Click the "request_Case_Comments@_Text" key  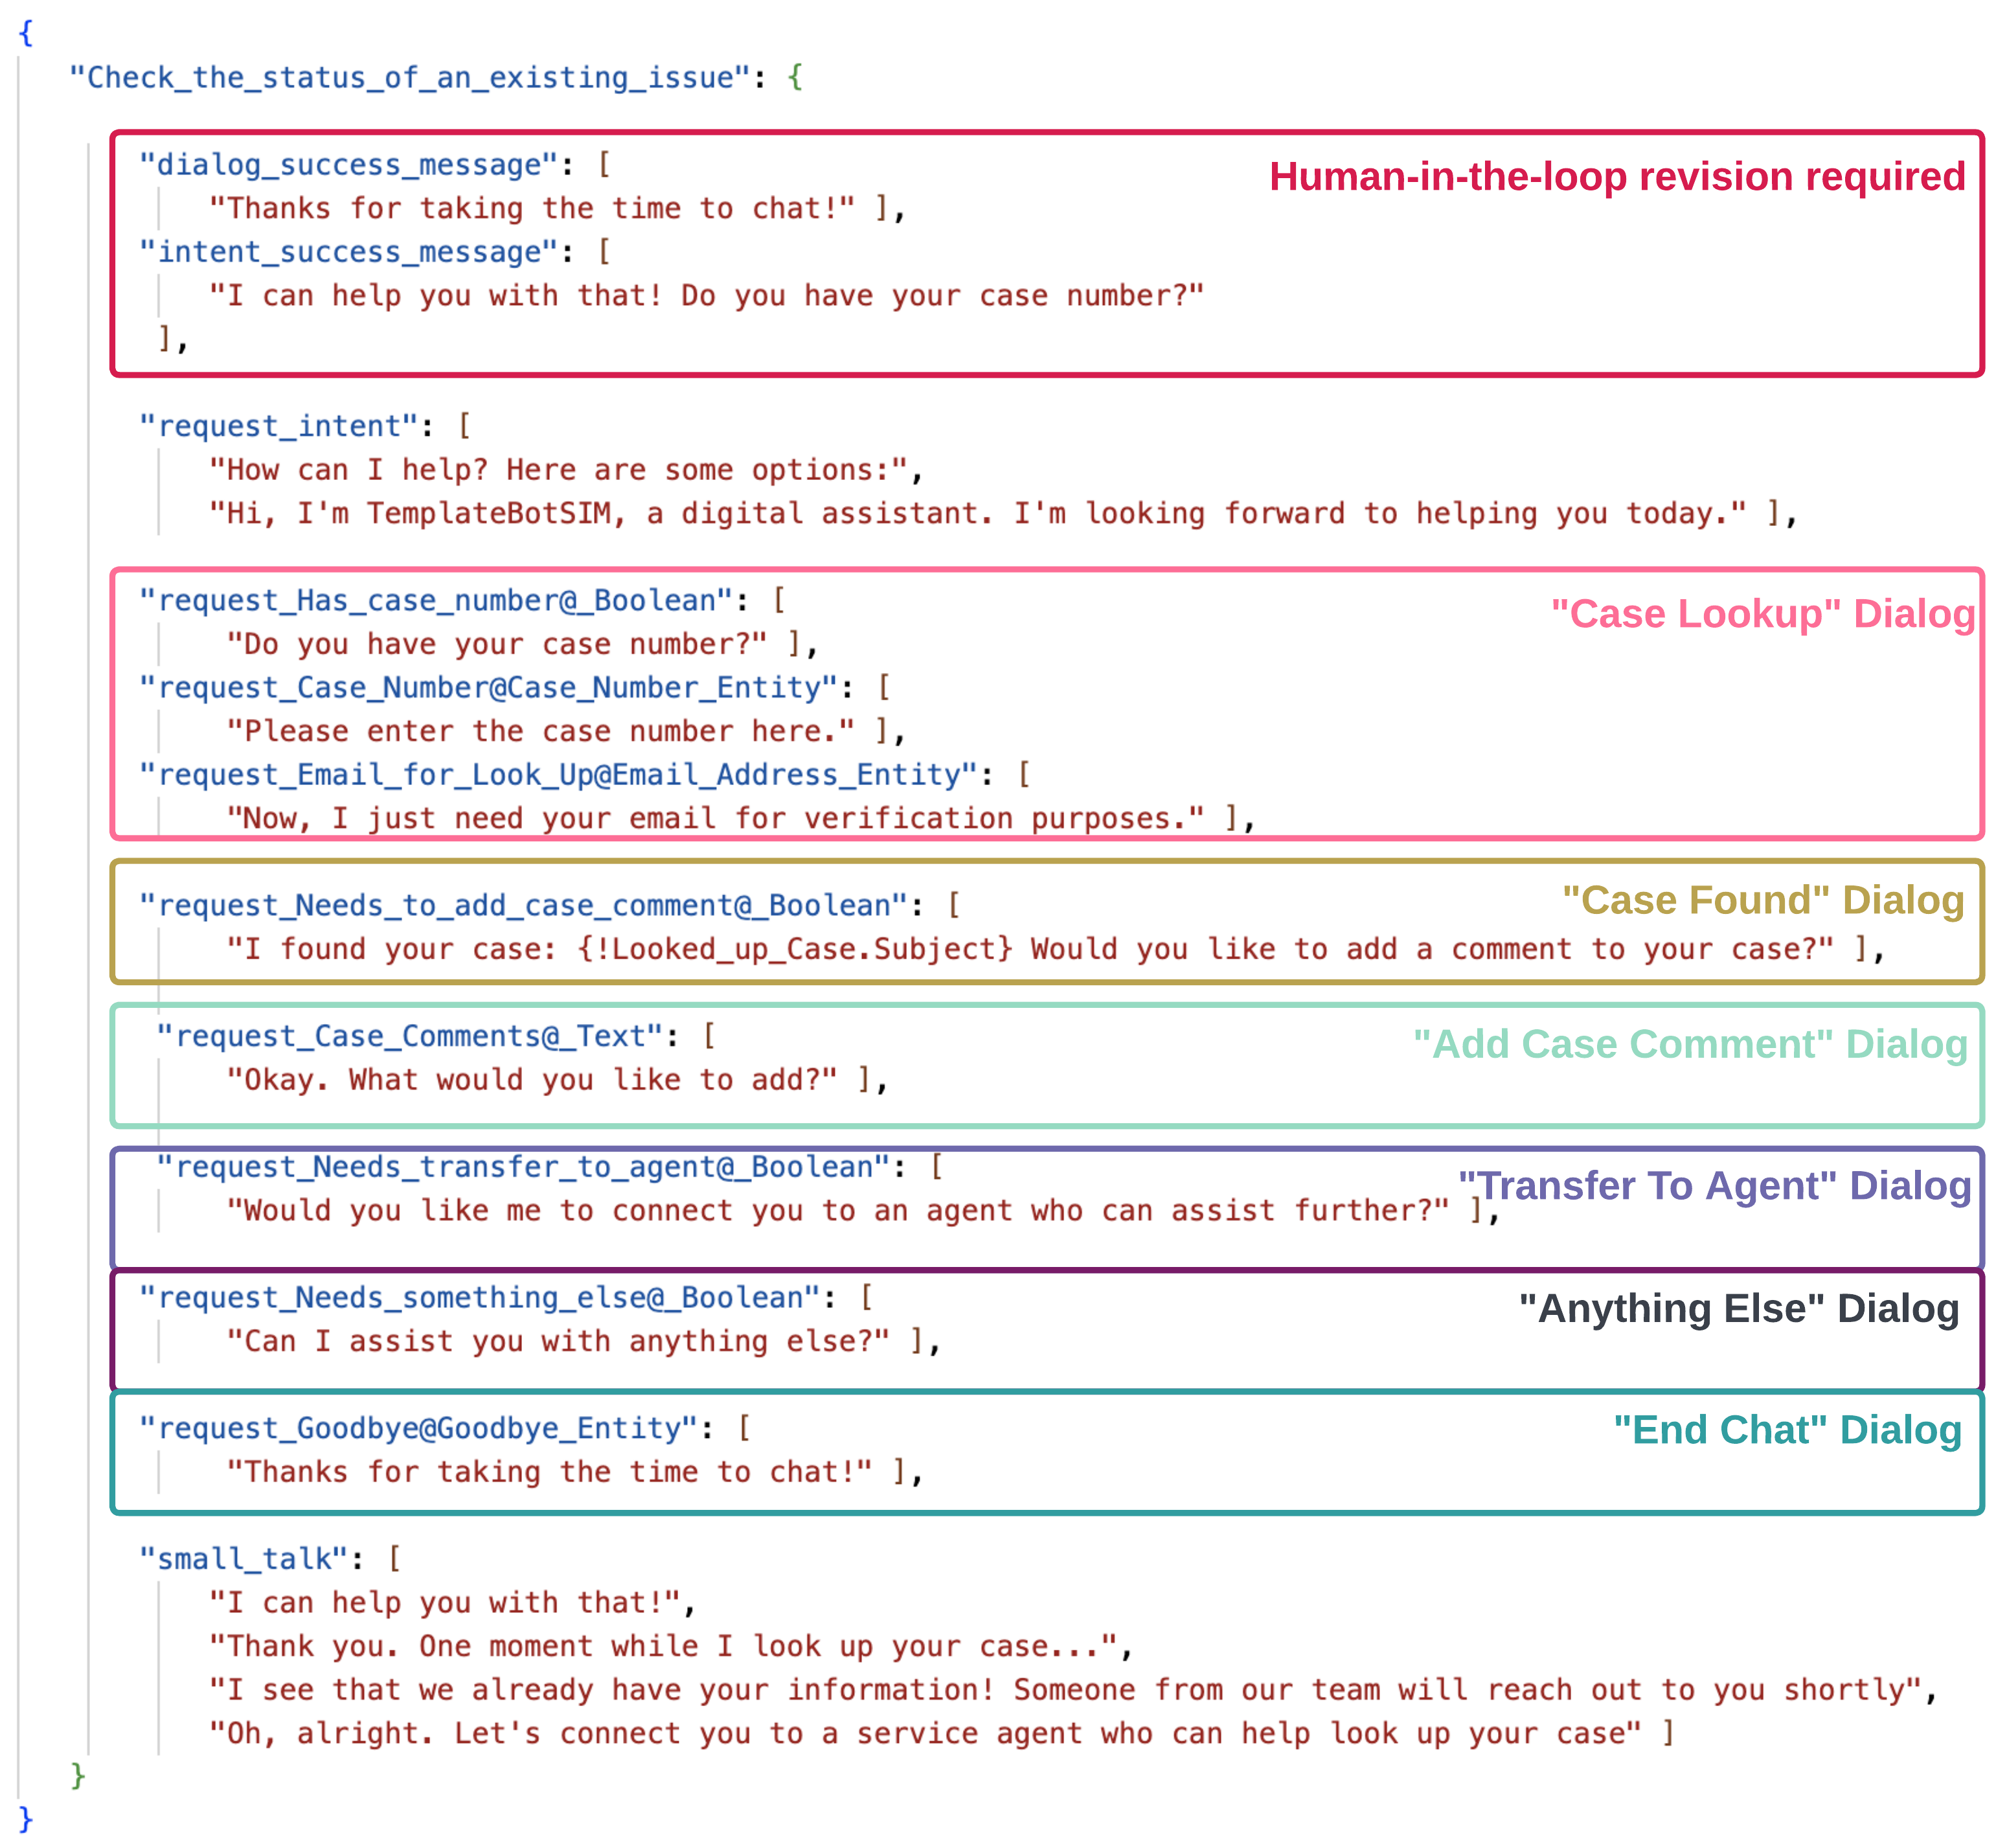click(410, 1036)
